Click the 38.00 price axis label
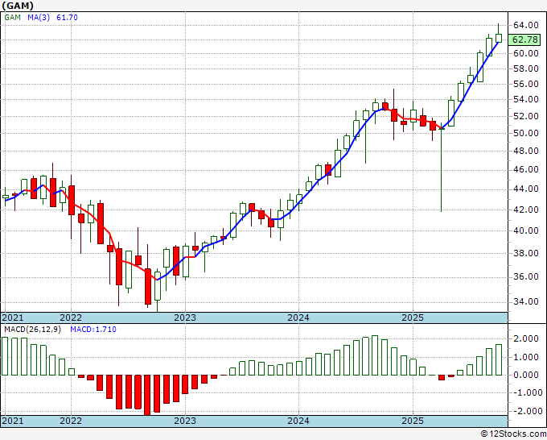 point(526,253)
